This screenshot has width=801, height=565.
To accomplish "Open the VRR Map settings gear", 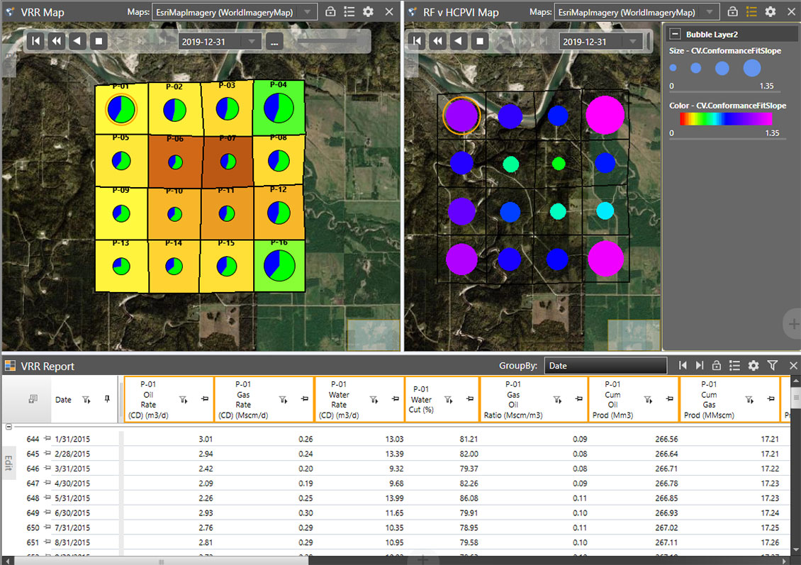I will (367, 11).
